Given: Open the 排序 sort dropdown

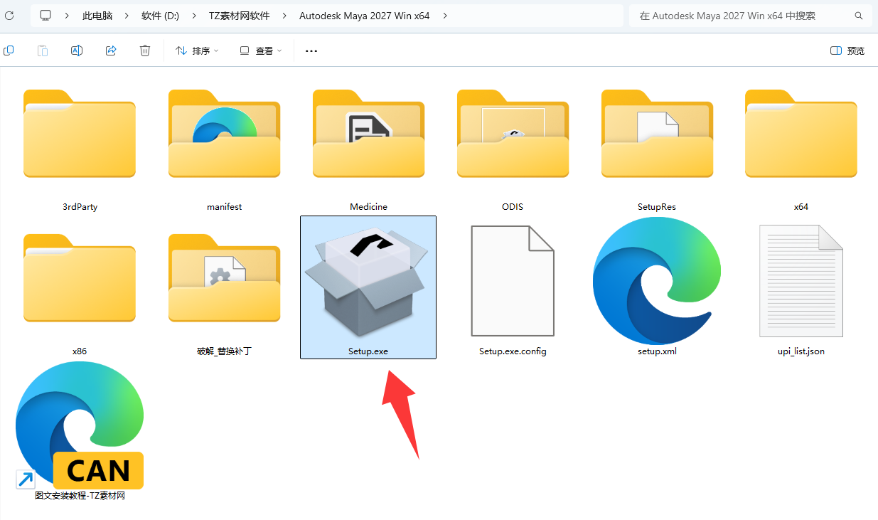Looking at the screenshot, I should coord(197,51).
